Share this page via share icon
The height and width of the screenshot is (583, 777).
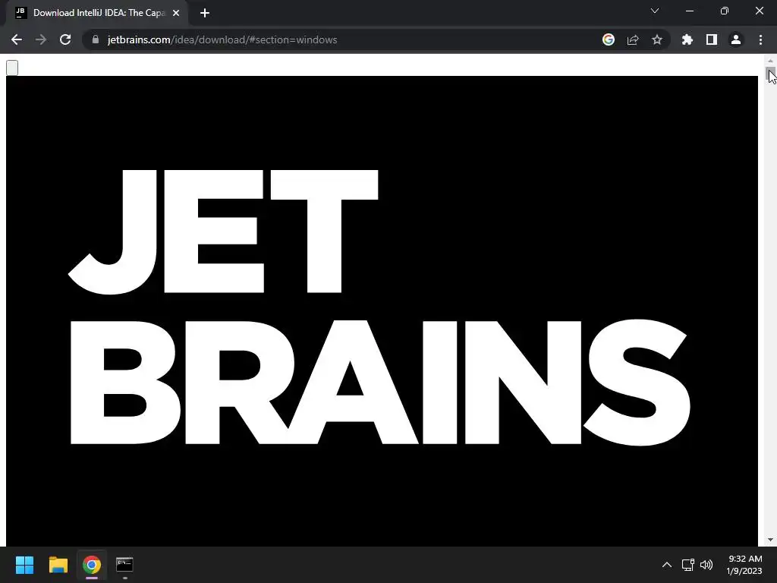[633, 39]
